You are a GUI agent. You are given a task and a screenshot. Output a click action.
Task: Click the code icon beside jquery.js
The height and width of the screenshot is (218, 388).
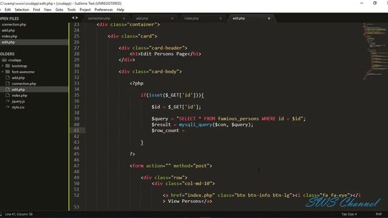8,101
